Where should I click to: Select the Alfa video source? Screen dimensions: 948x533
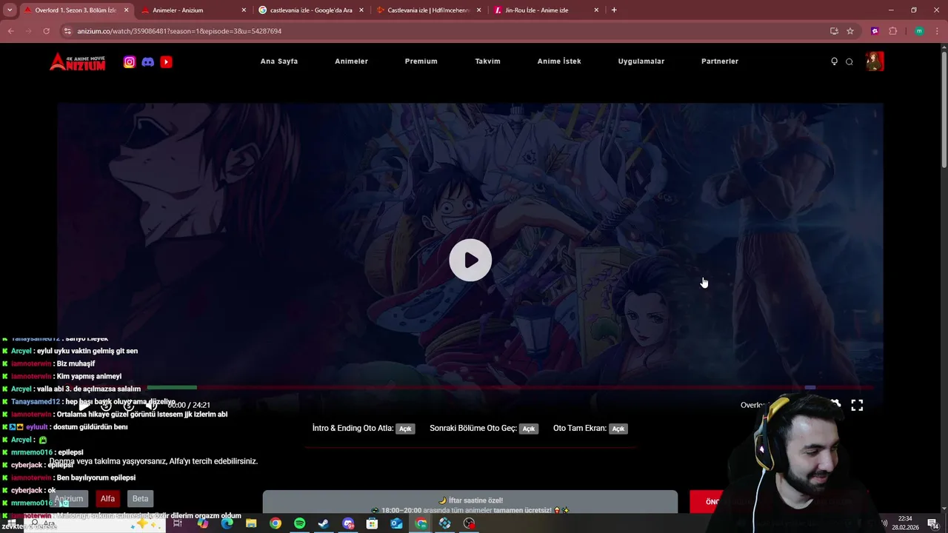tap(107, 499)
